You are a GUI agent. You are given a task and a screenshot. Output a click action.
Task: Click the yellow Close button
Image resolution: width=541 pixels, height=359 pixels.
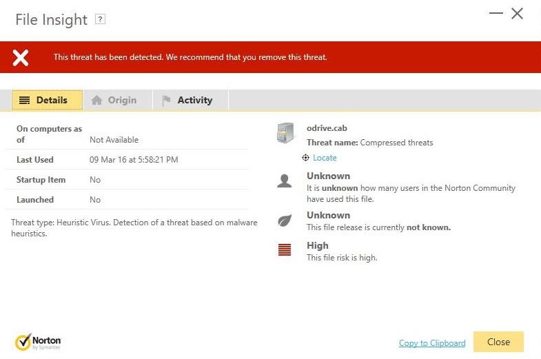[x=498, y=342]
